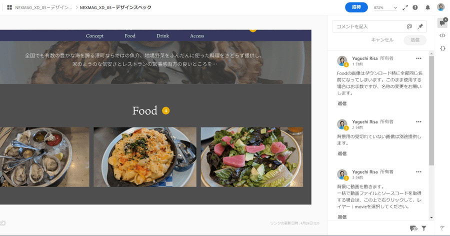Reply to the 背景用の見切れていない画像 comment

(342, 153)
